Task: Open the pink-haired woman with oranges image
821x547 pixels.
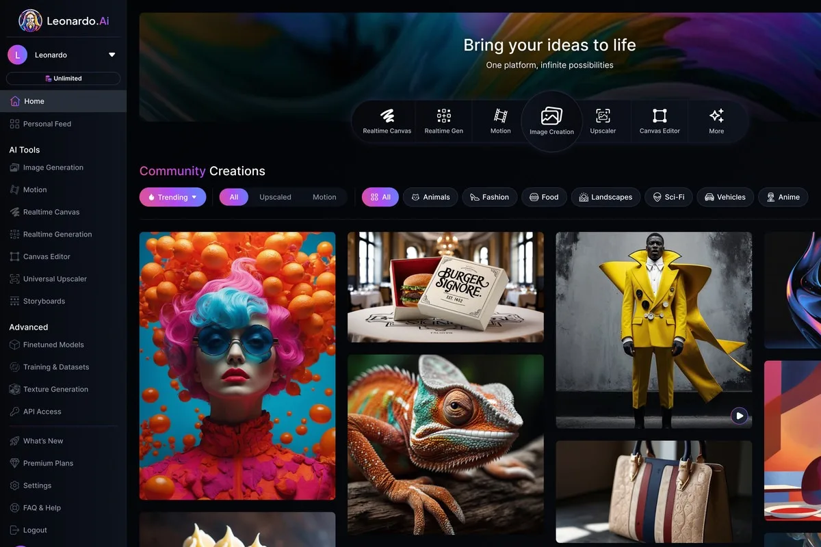Action: 237,366
